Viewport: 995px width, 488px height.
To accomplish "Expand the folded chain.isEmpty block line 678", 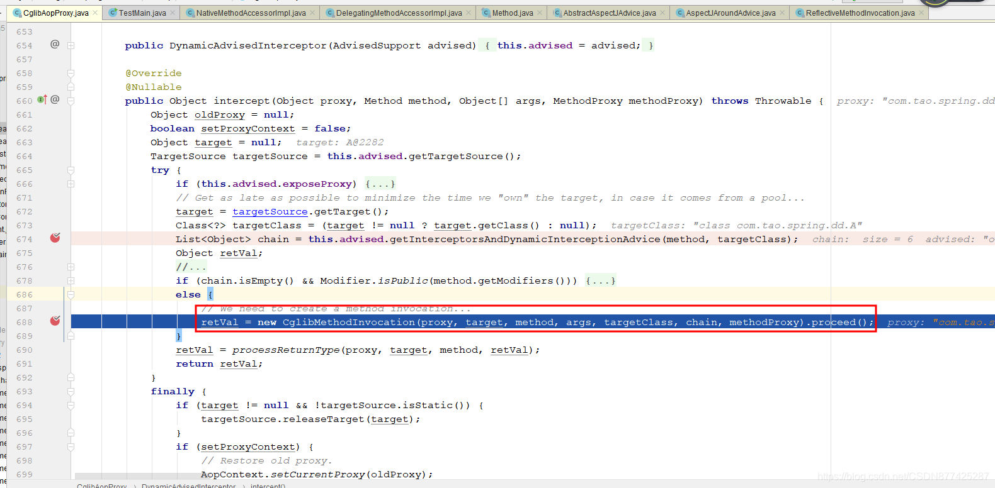I will [x=71, y=280].
